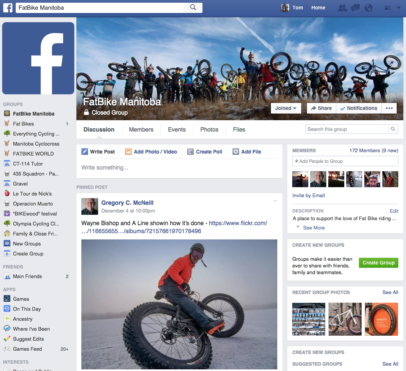Click the Facebook logo in top bar
The width and height of the screenshot is (406, 371).
pyautogui.click(x=8, y=8)
